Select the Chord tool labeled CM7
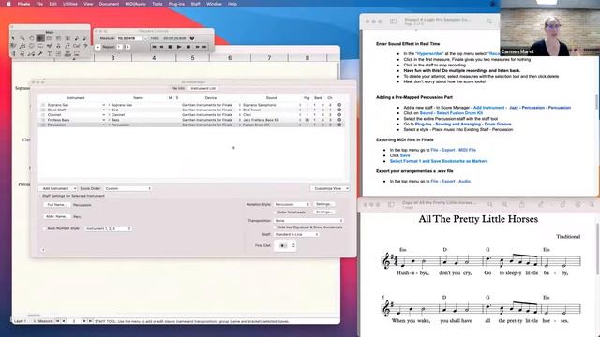This screenshot has width=600, height=337. [x=77, y=46]
